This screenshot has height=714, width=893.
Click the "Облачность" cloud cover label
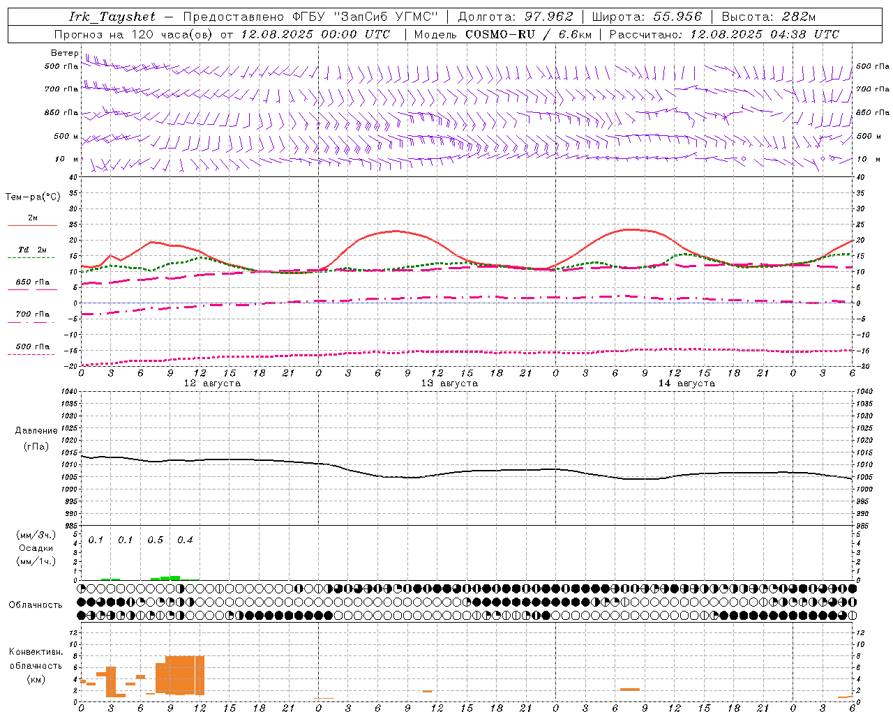tap(36, 605)
